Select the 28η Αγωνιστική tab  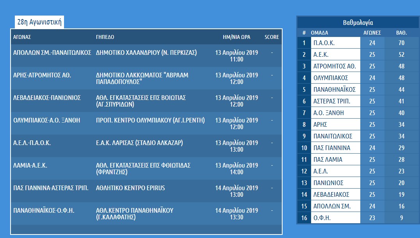(x=39, y=22)
